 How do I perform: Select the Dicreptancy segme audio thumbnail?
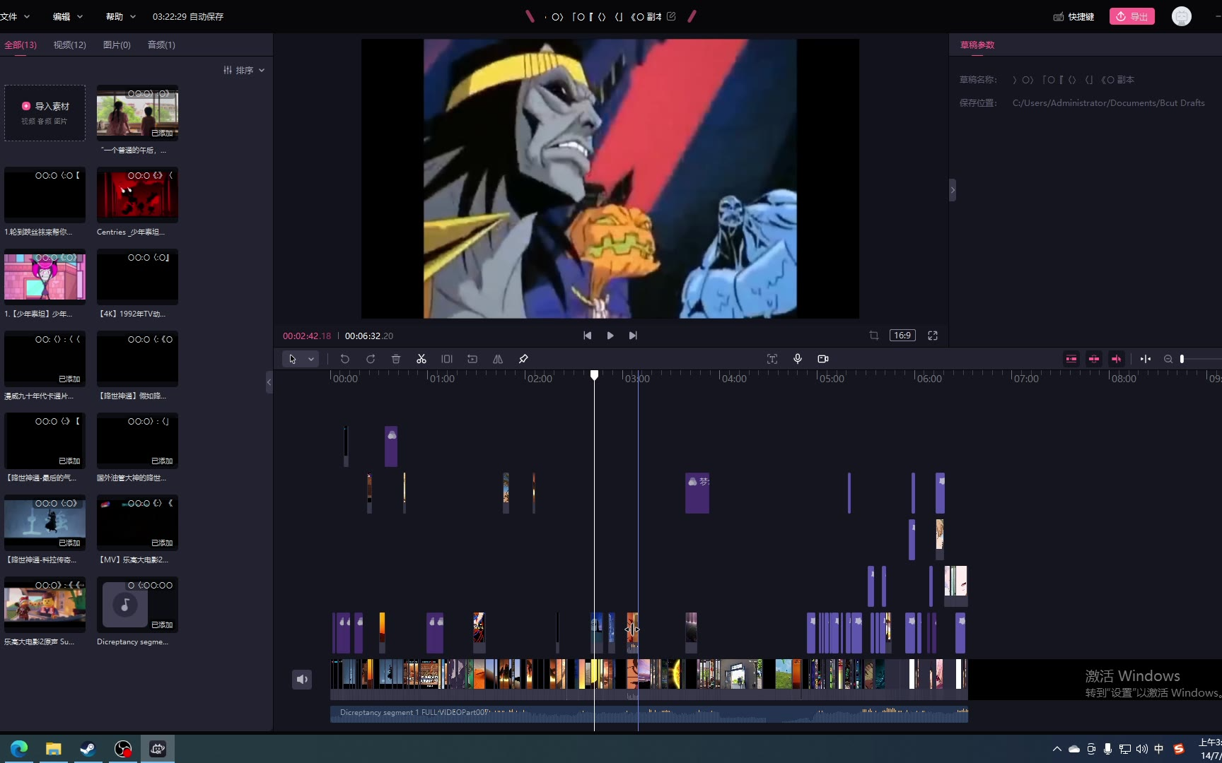click(137, 605)
